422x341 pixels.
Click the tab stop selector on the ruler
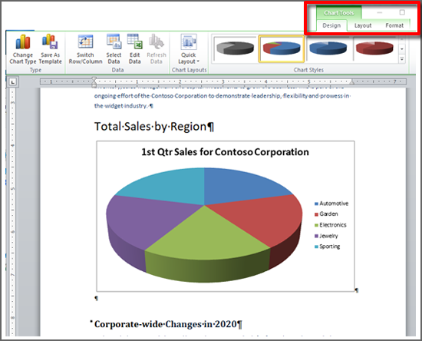point(12,81)
